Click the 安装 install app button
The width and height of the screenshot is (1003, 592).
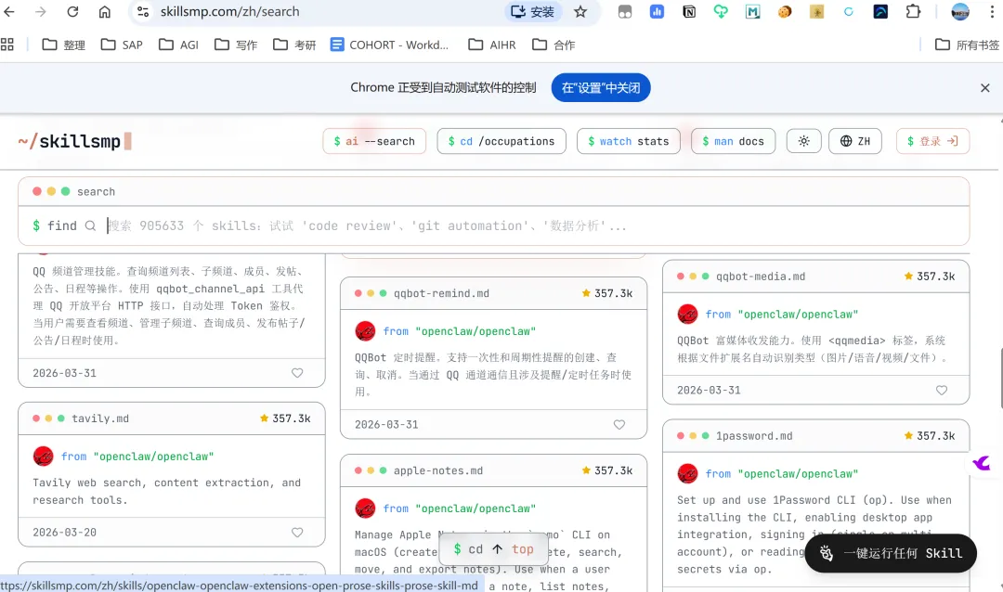click(x=533, y=11)
